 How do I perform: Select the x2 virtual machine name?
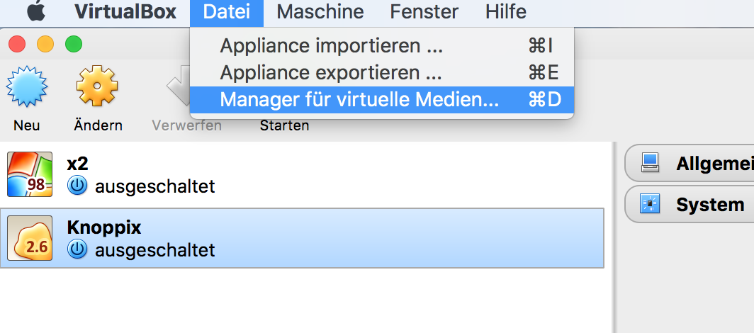pos(77,164)
